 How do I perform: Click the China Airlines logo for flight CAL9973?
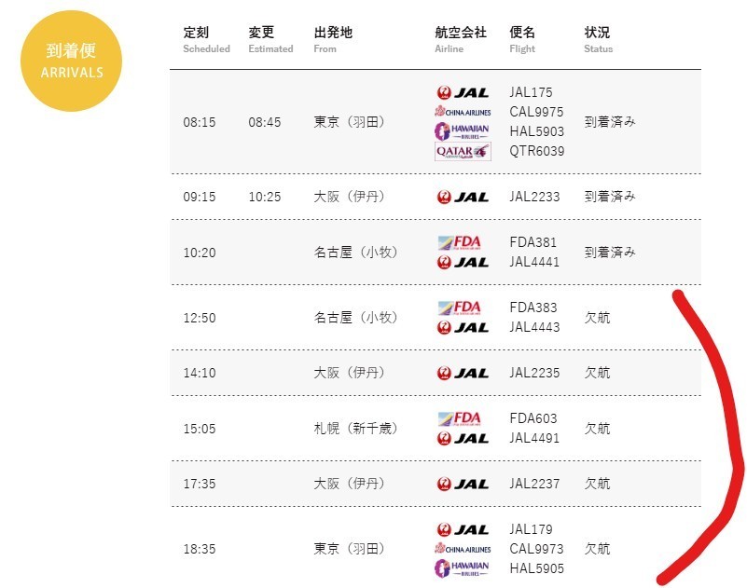tap(463, 549)
